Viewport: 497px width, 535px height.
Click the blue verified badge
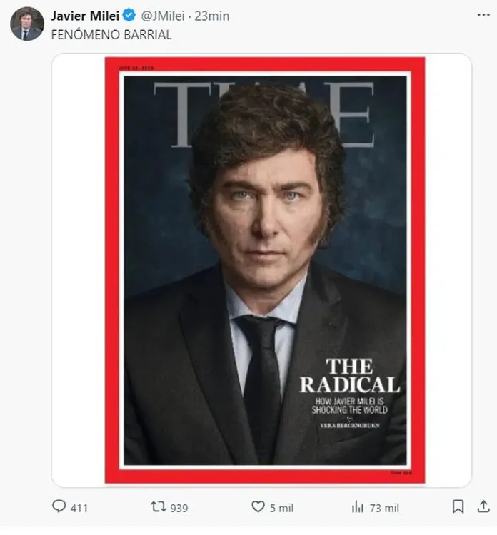pos(129,16)
